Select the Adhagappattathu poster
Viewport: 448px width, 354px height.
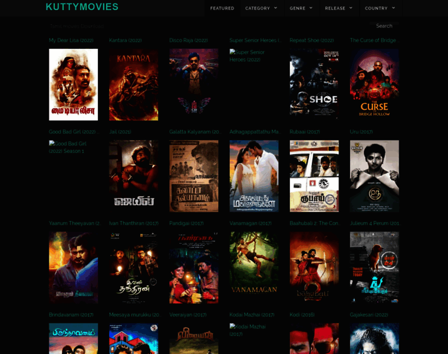pyautogui.click(x=254, y=176)
